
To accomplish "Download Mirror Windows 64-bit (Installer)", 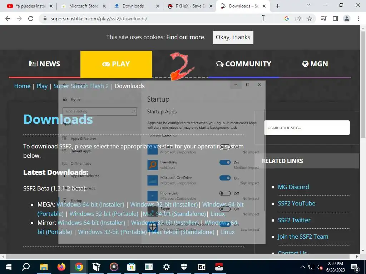I will (x=91, y=223).
